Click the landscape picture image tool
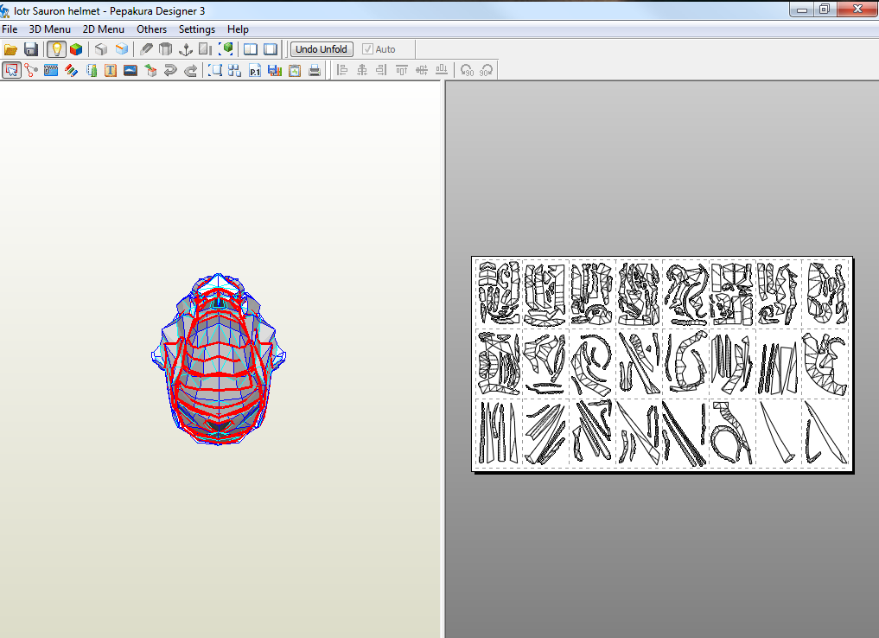This screenshot has width=879, height=638. coord(131,70)
